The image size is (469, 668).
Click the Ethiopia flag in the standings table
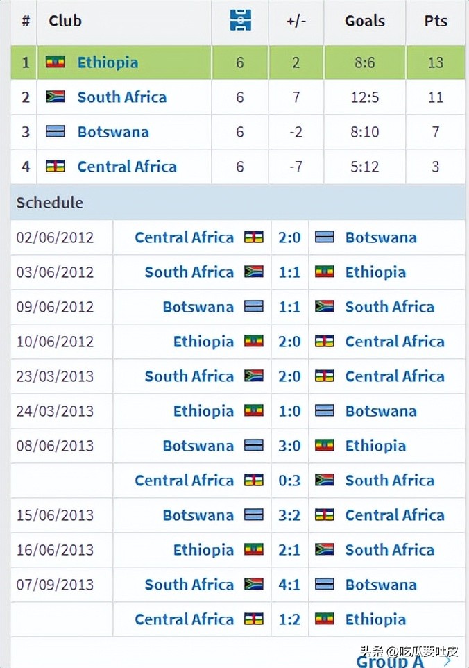[56, 62]
